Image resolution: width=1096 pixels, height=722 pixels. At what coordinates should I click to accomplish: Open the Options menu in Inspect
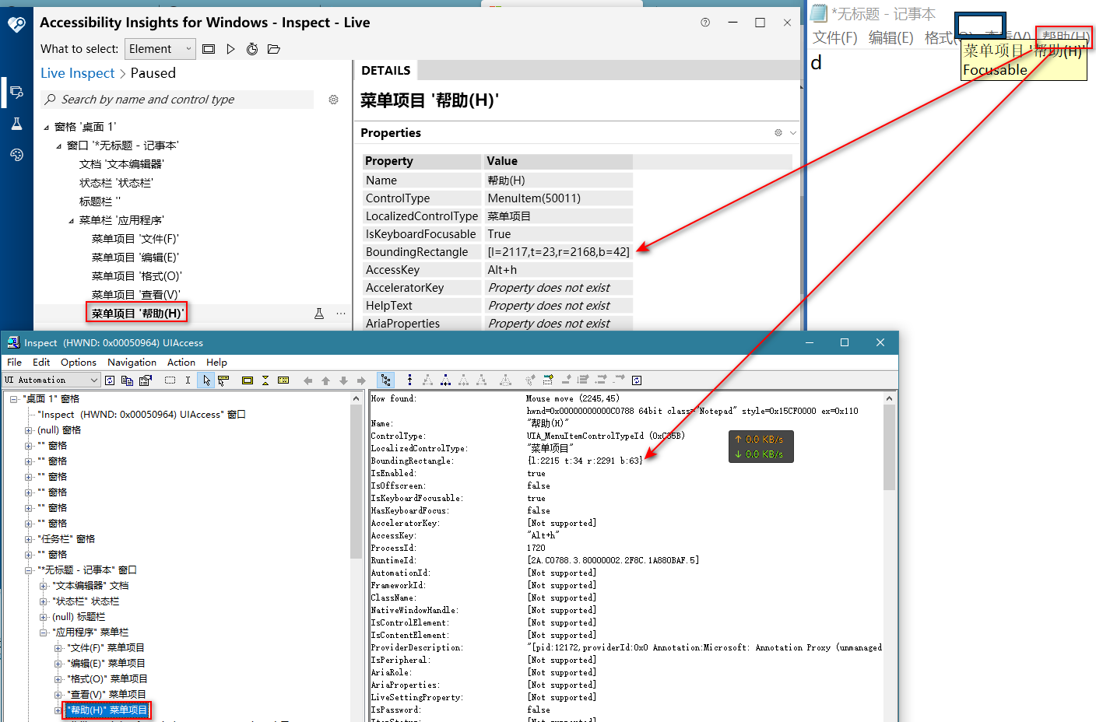pyautogui.click(x=78, y=362)
